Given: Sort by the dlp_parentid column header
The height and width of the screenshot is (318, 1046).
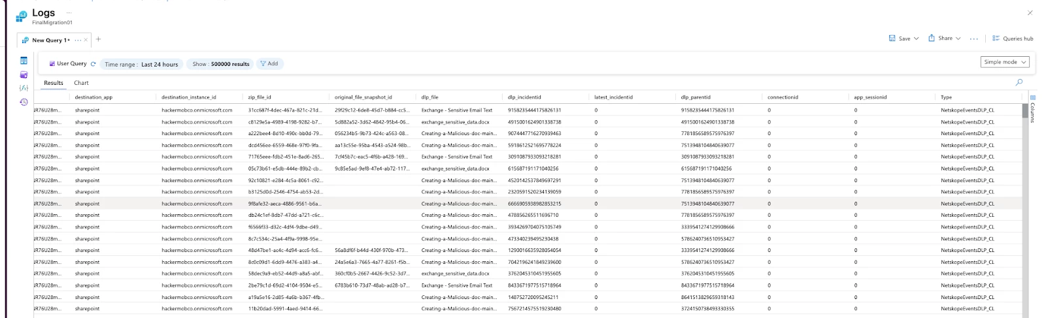Looking at the screenshot, I should [x=696, y=97].
